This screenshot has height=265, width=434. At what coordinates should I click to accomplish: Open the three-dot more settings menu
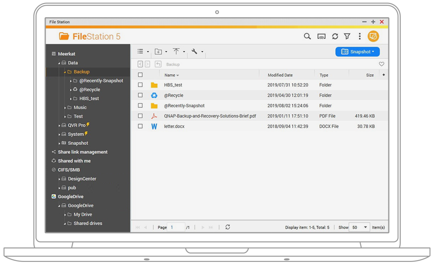tap(360, 37)
